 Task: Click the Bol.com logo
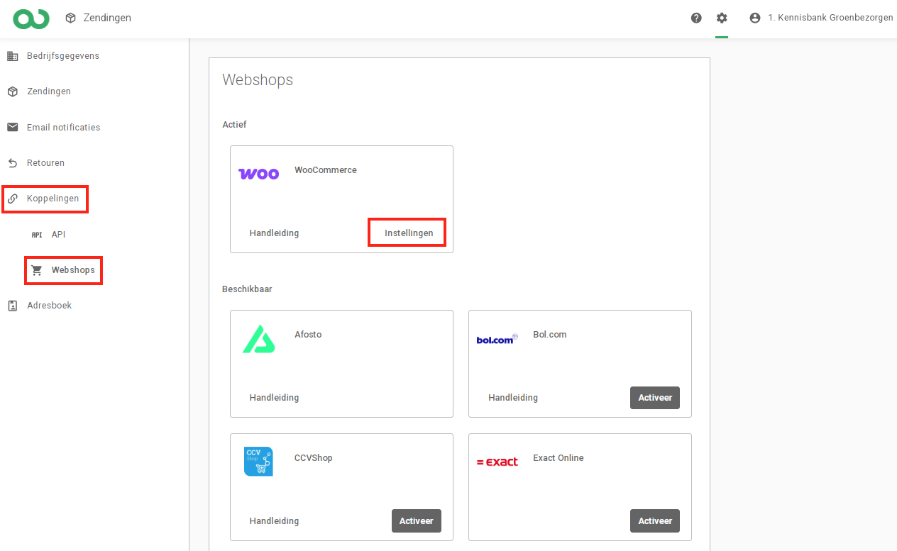coord(497,340)
